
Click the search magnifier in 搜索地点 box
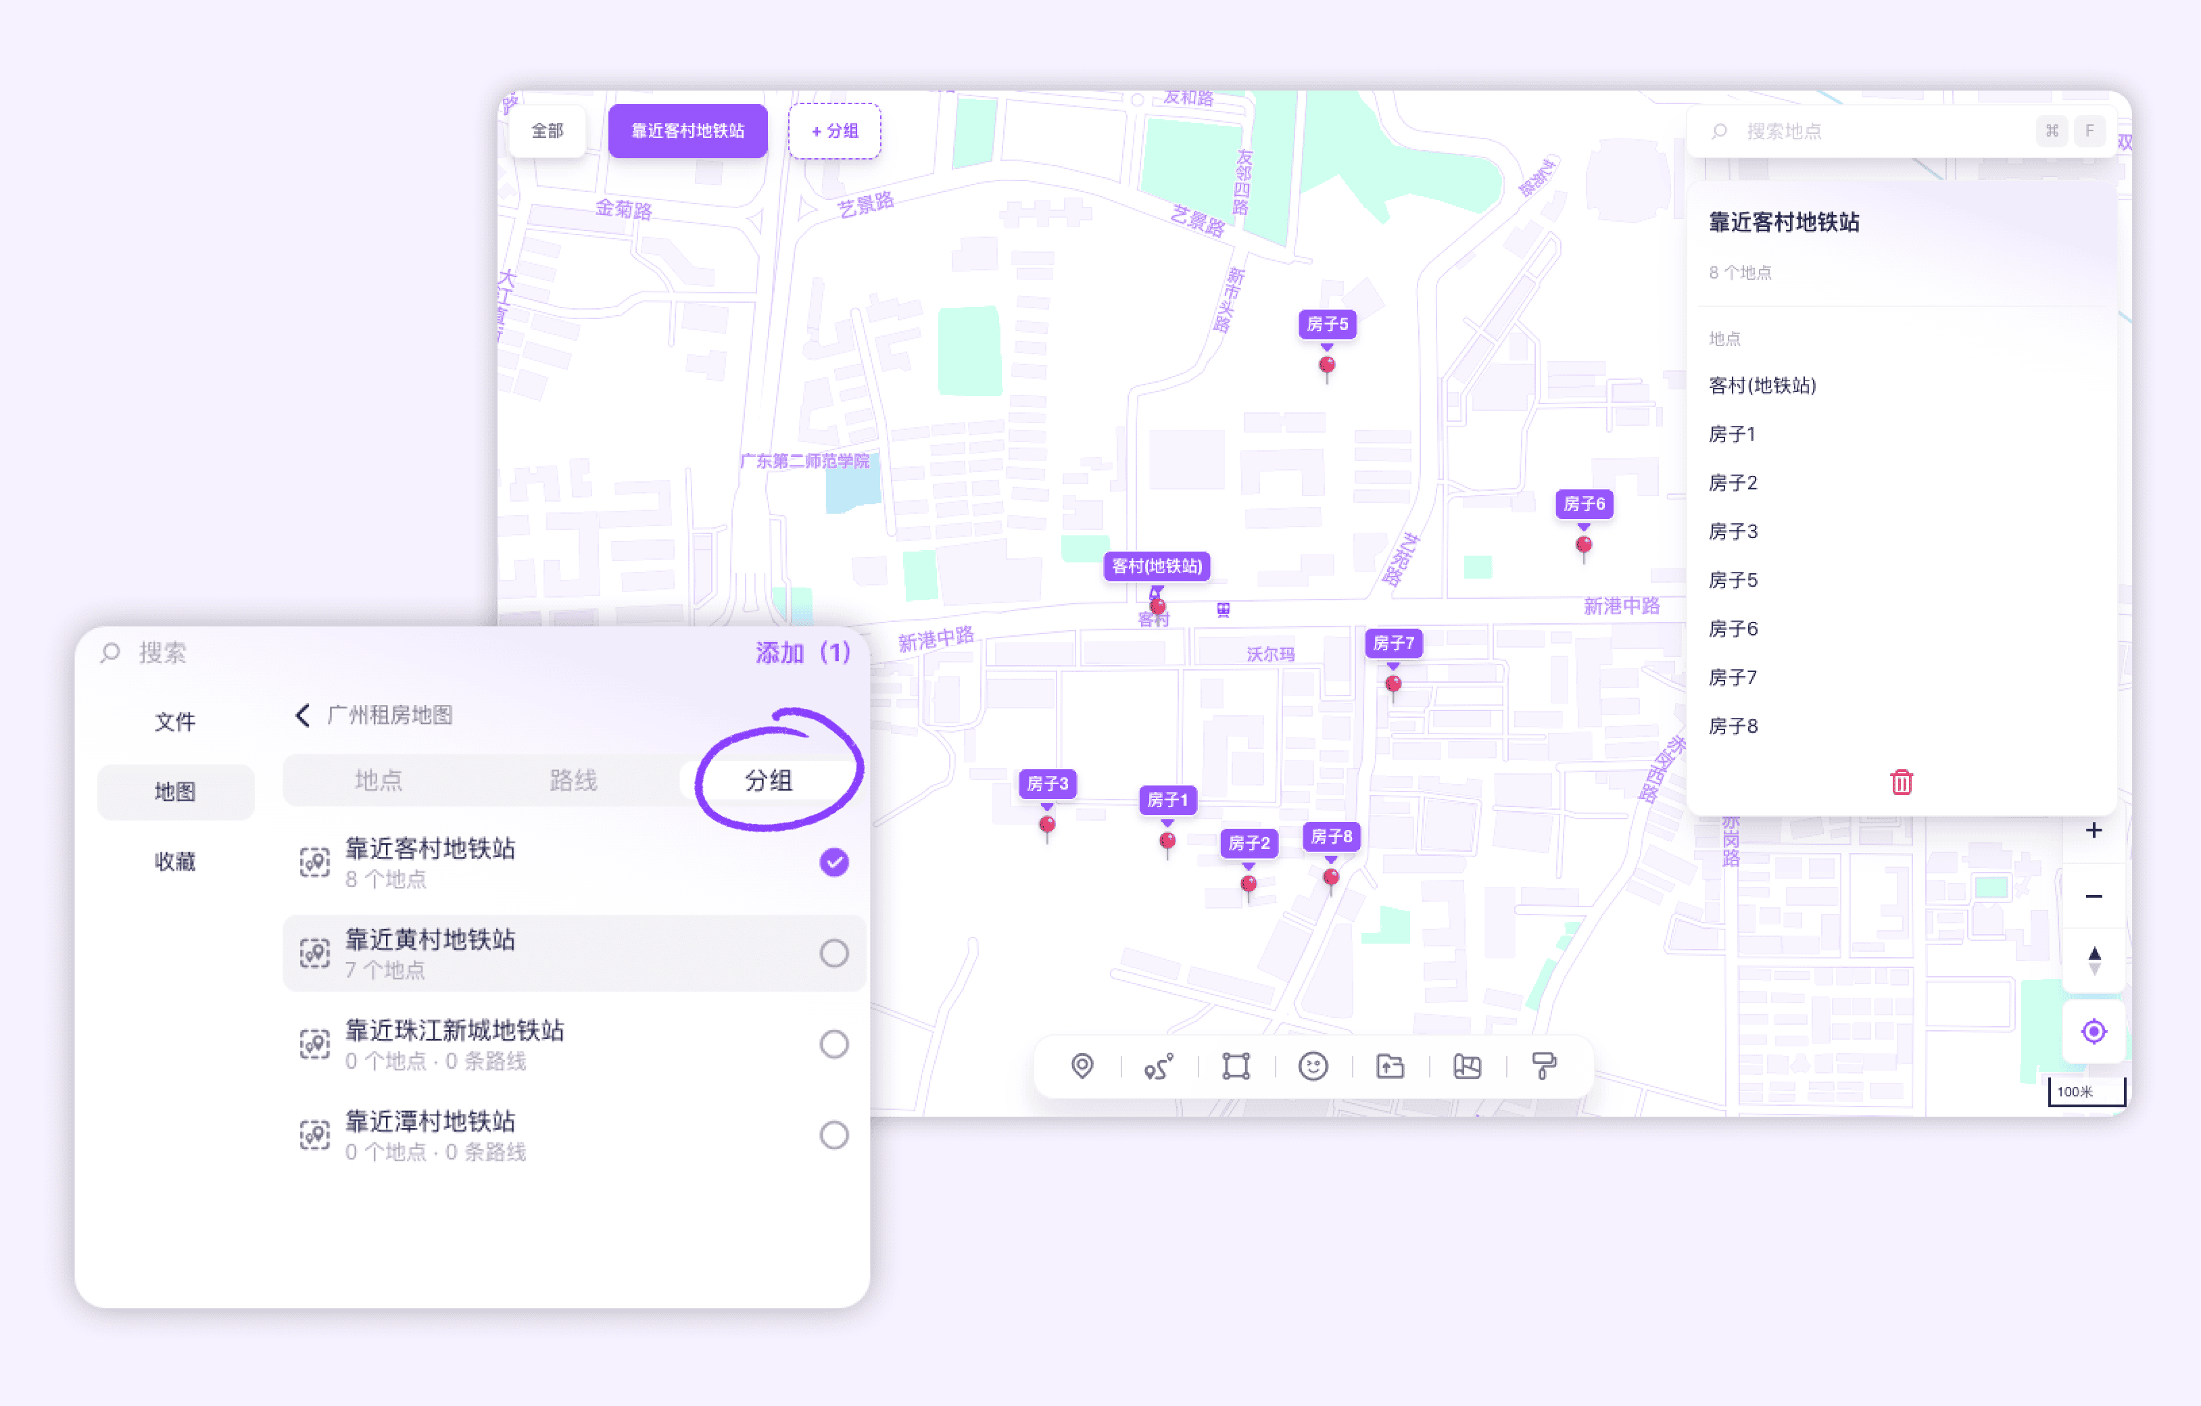[1719, 132]
